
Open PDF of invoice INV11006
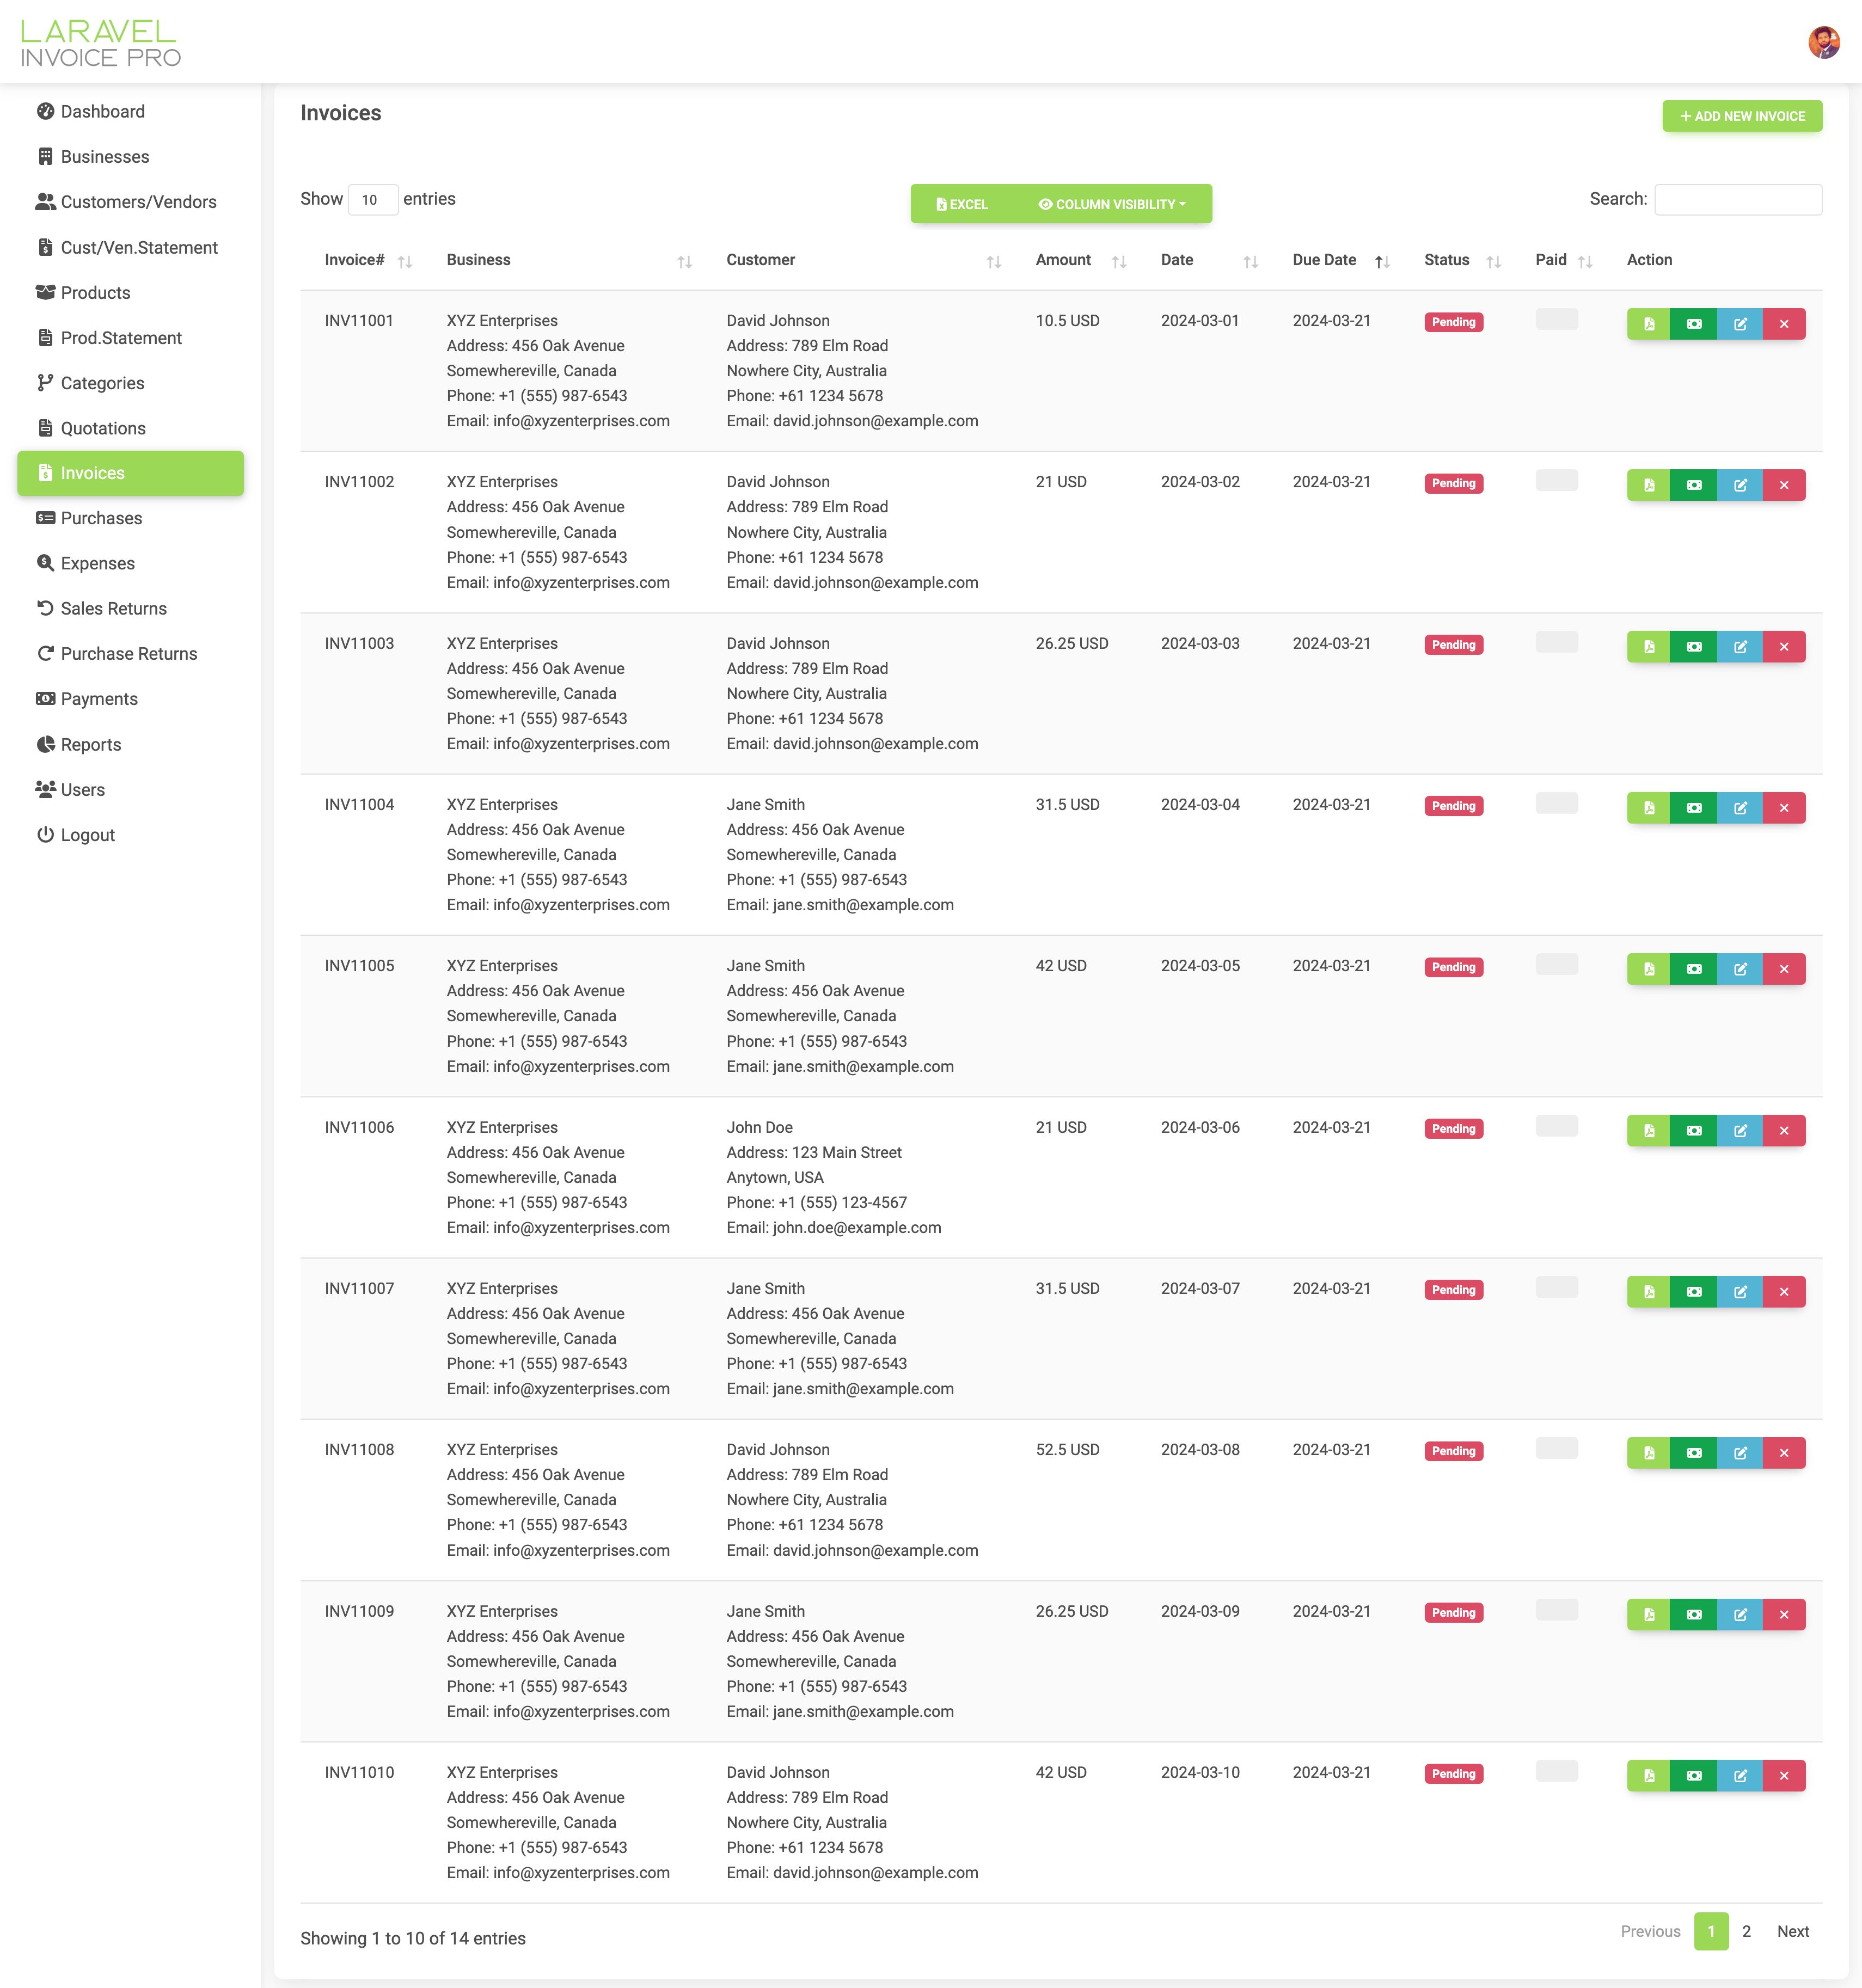(x=1648, y=1131)
